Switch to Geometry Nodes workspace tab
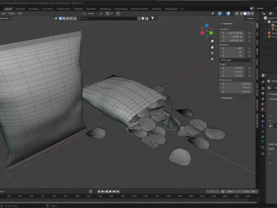 (140, 9)
